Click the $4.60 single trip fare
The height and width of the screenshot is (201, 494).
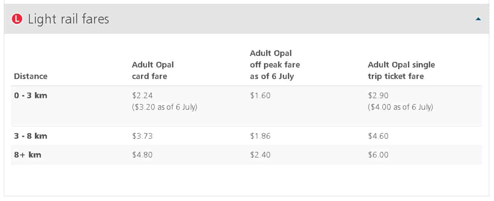[378, 136]
